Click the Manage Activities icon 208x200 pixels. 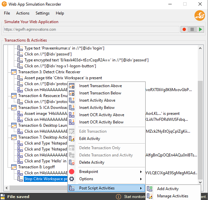[x=150, y=196]
